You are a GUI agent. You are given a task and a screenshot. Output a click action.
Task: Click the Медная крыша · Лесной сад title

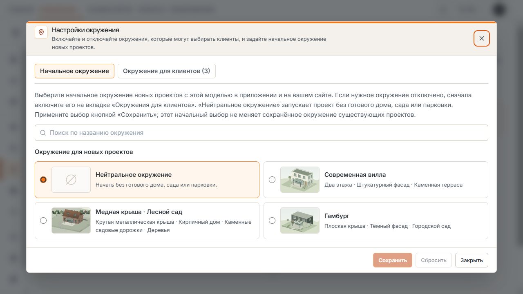pos(139,212)
